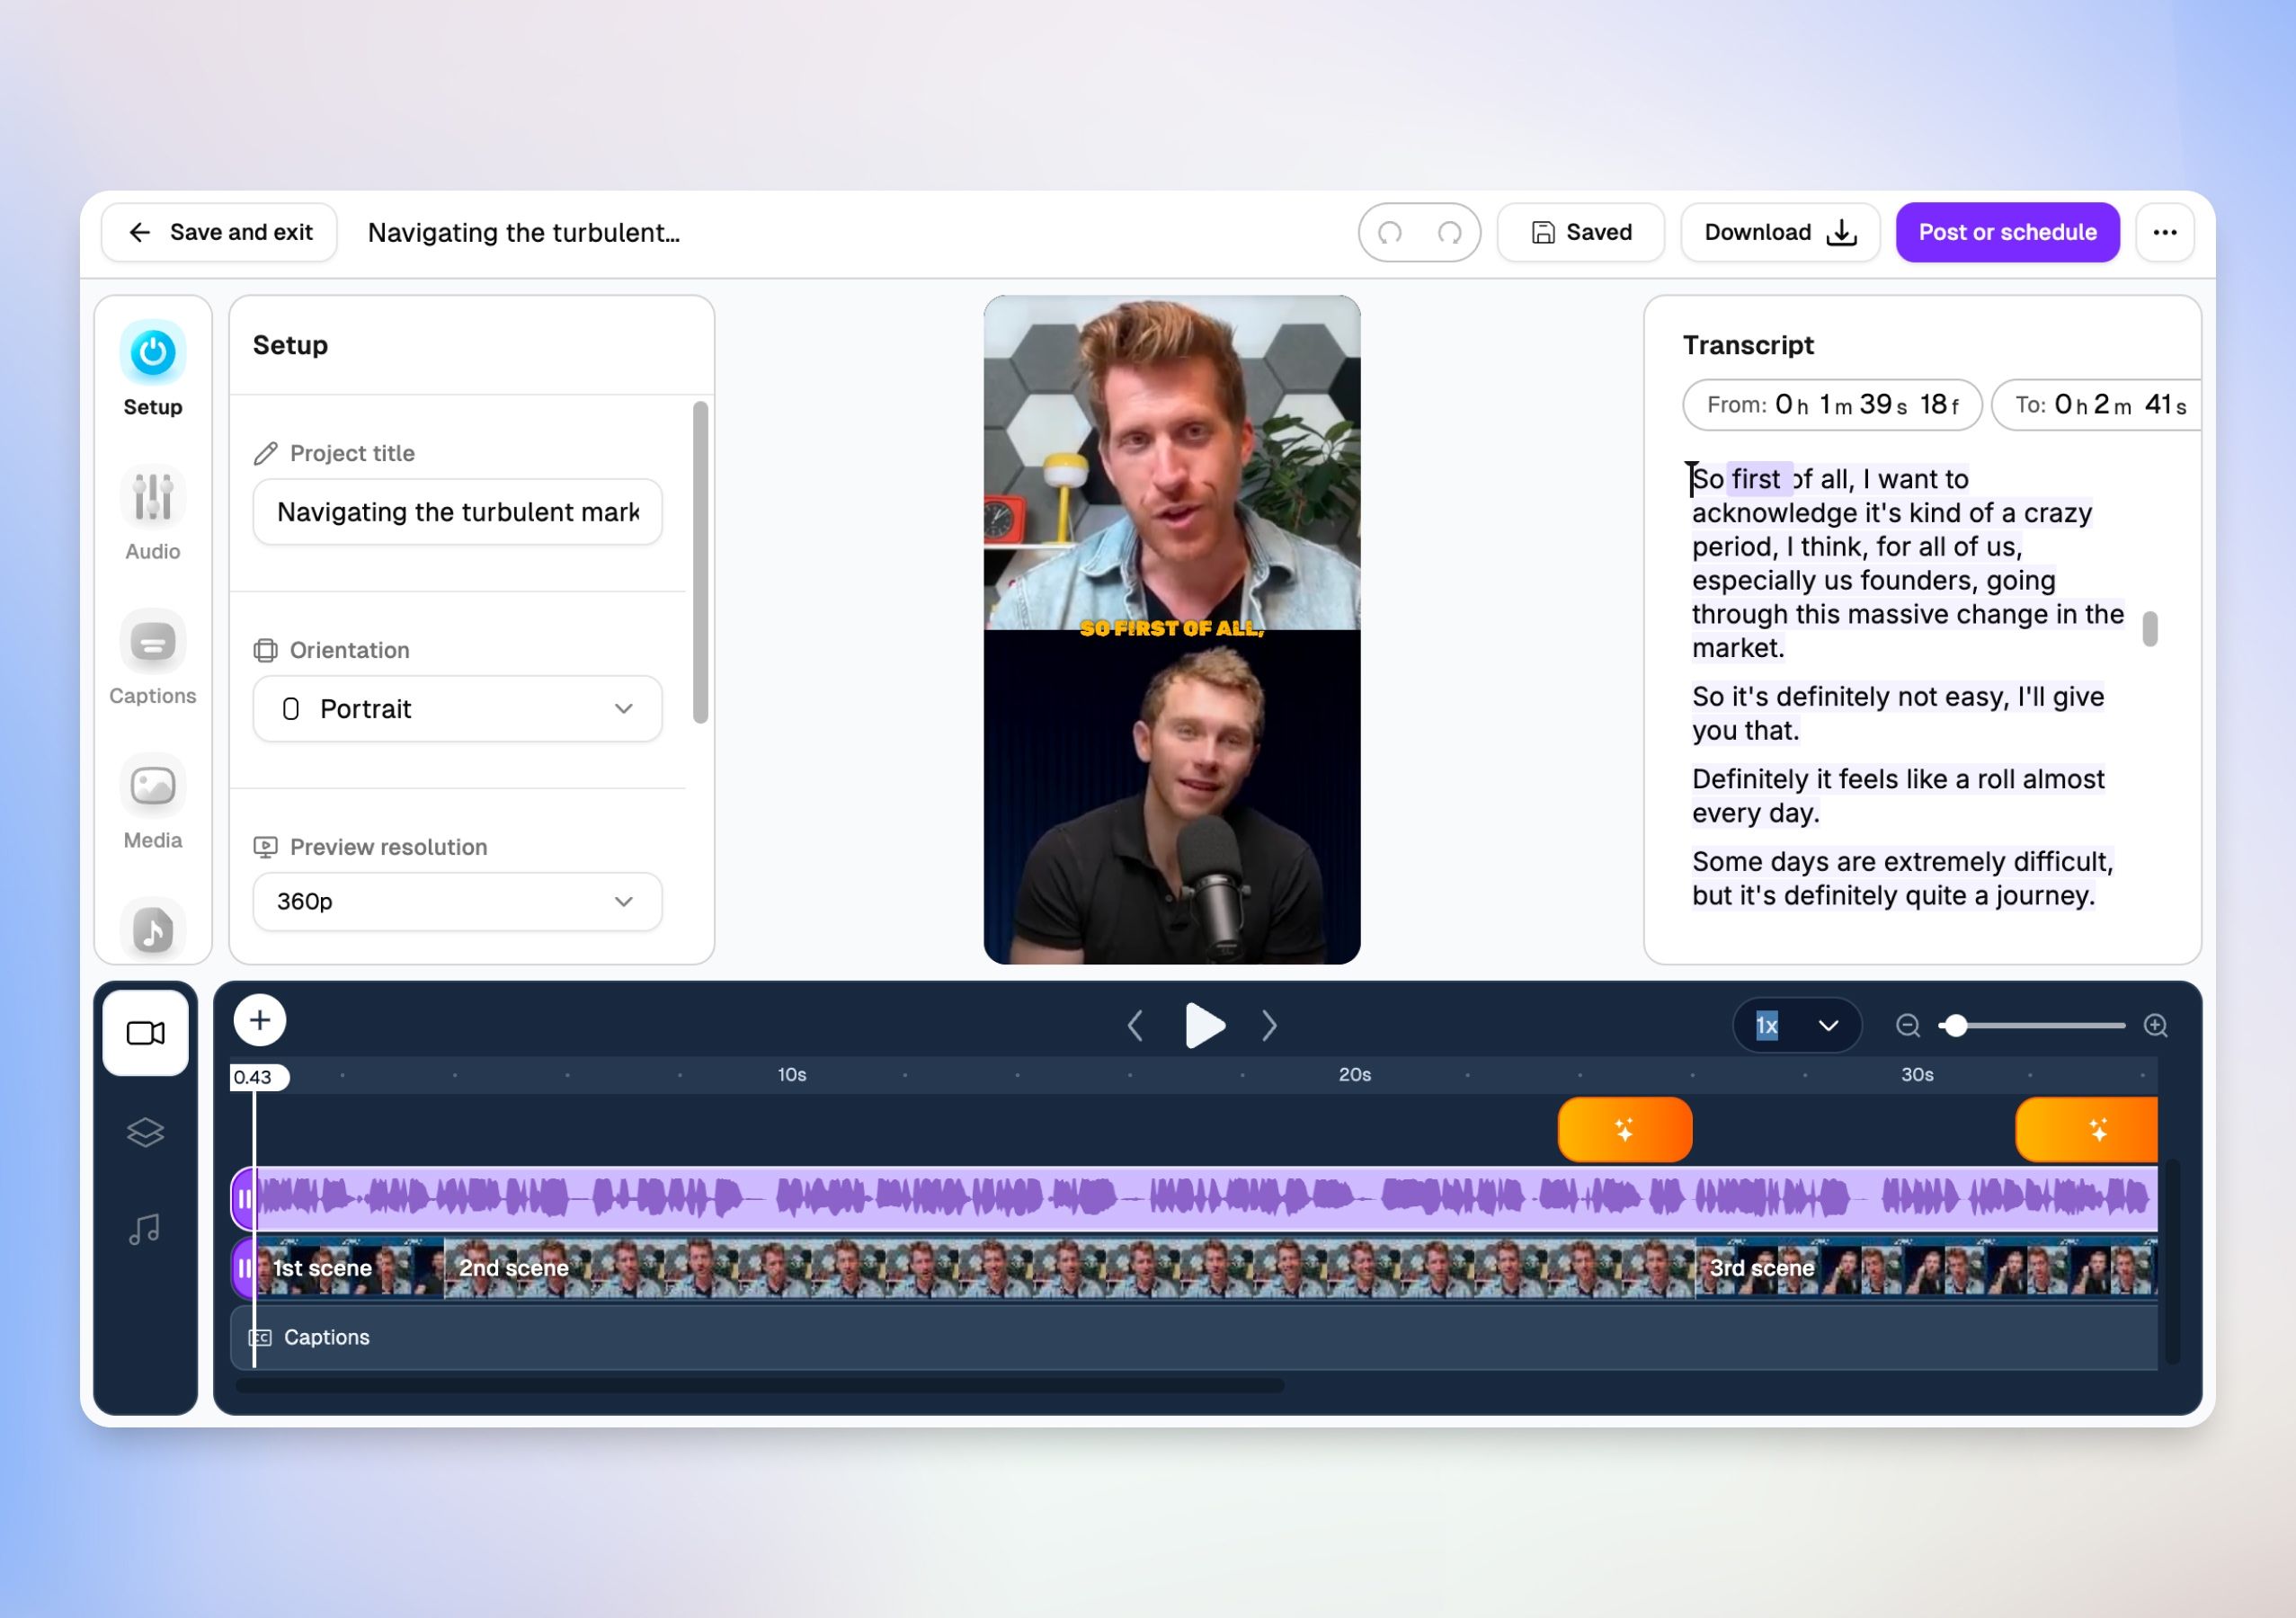The height and width of the screenshot is (1618, 2296).
Task: Click the timeline horizontal scrollbar
Action: (759, 1386)
